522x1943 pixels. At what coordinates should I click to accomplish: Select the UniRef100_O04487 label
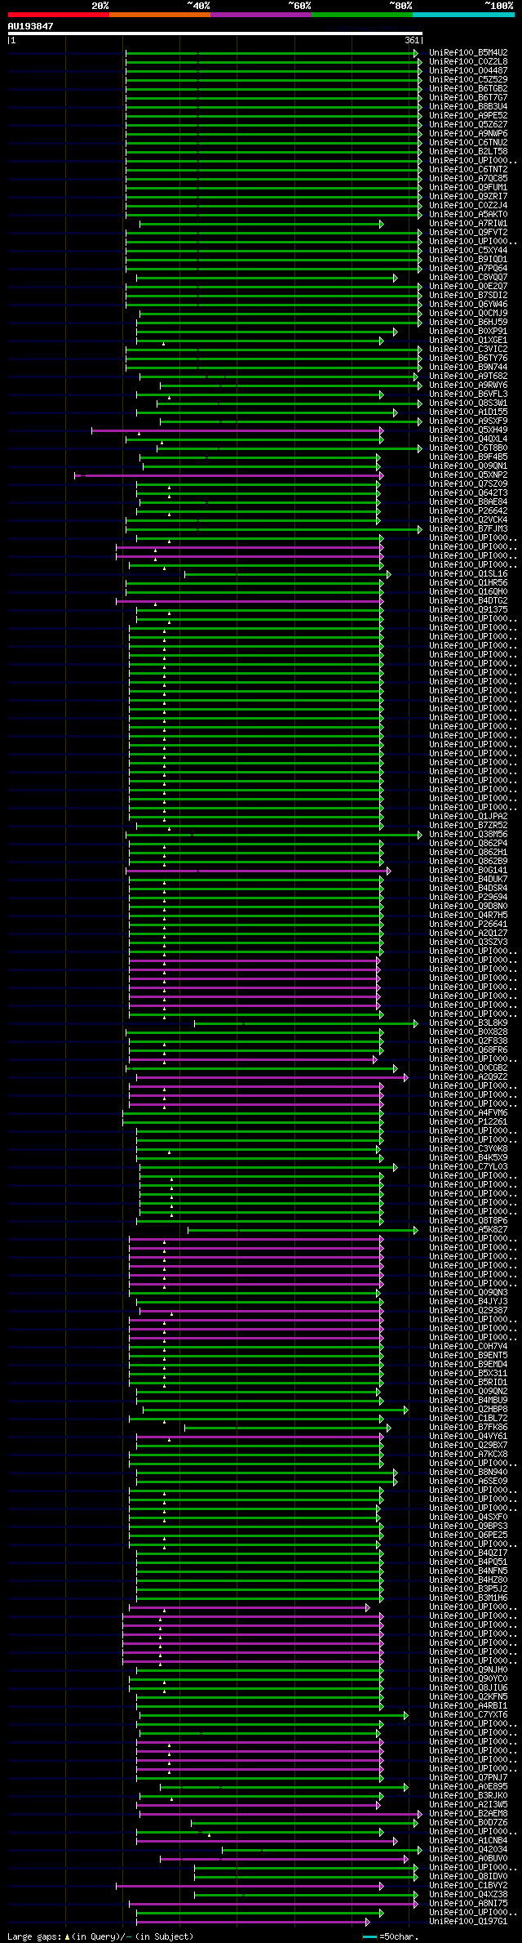tap(468, 71)
